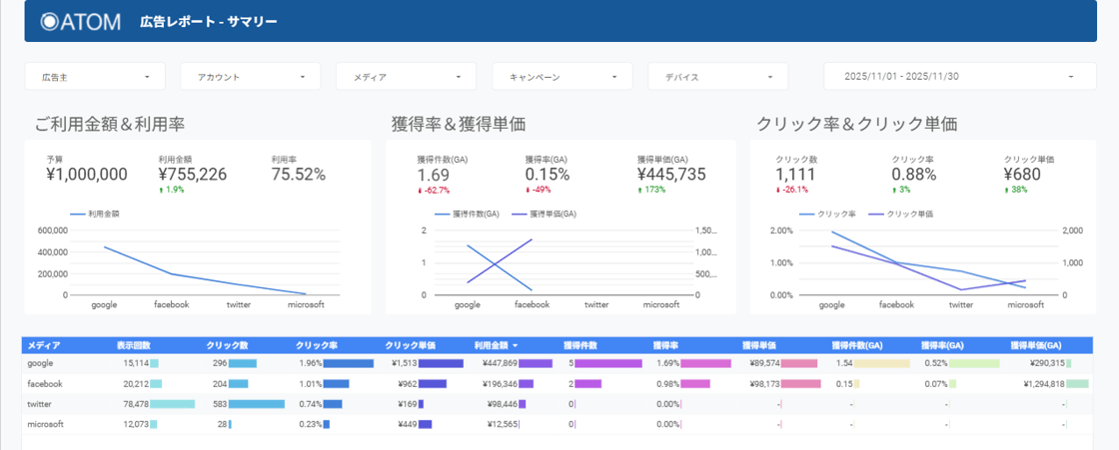This screenshot has height=450, width=1119.
Task: Click the ATOM logo in header
Action: pos(81,21)
